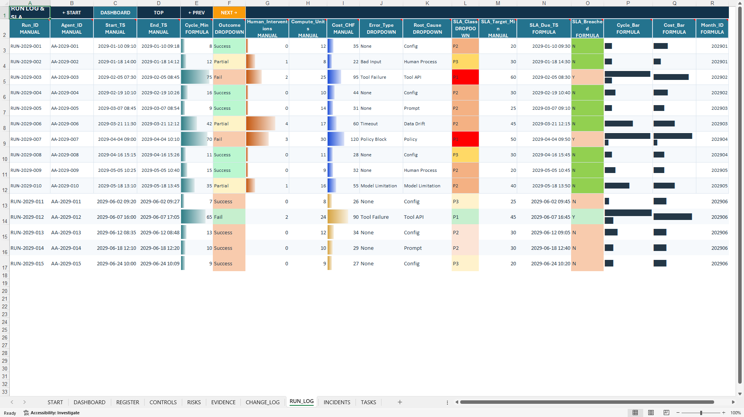The image size is (744, 417).
Task: Select Outcome cell Partial for RUN-2029-006
Action: (x=229, y=124)
